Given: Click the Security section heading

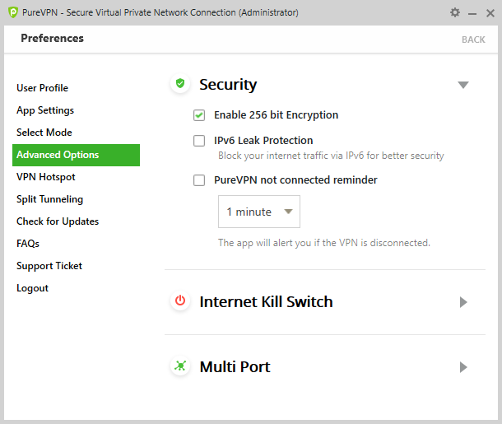Looking at the screenshot, I should [x=228, y=85].
